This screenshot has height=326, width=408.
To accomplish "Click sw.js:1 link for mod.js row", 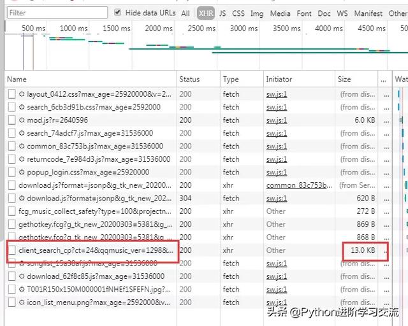I will 276,120.
